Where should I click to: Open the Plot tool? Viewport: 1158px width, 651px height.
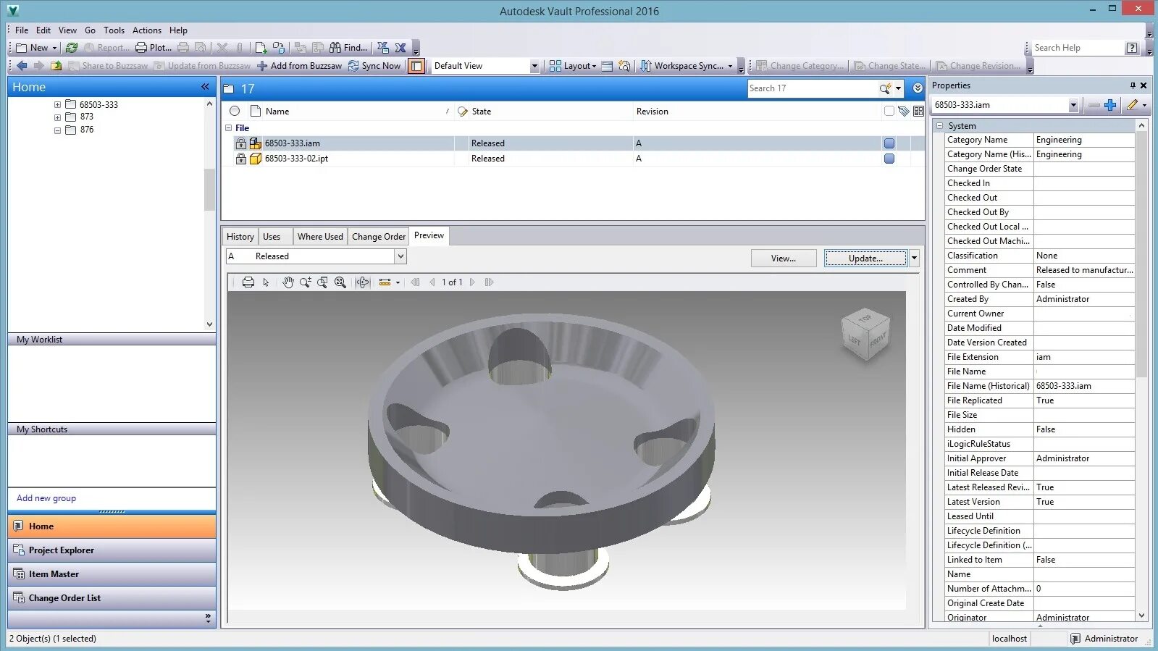pos(154,48)
